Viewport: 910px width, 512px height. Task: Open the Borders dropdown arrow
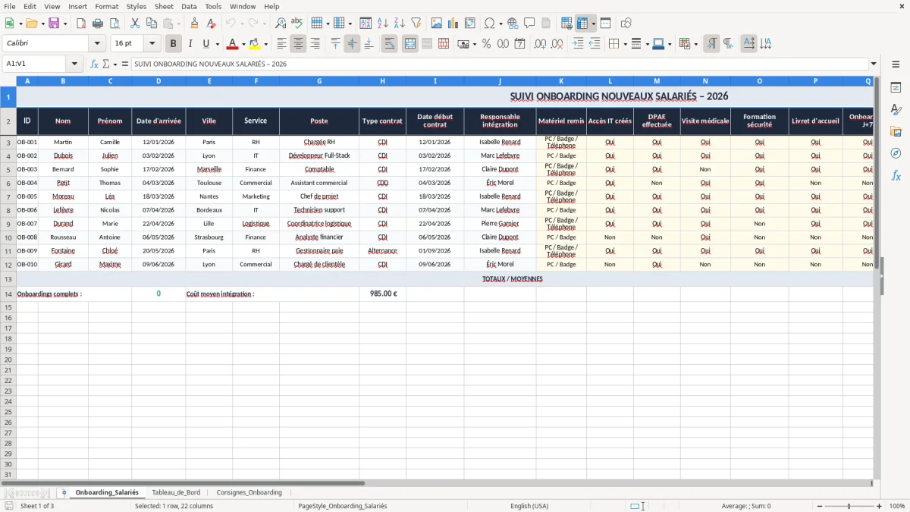click(626, 44)
